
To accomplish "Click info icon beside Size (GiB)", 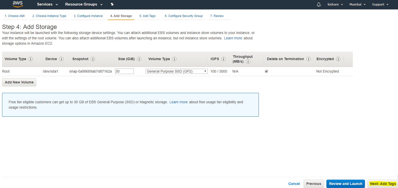I will pos(139,59).
